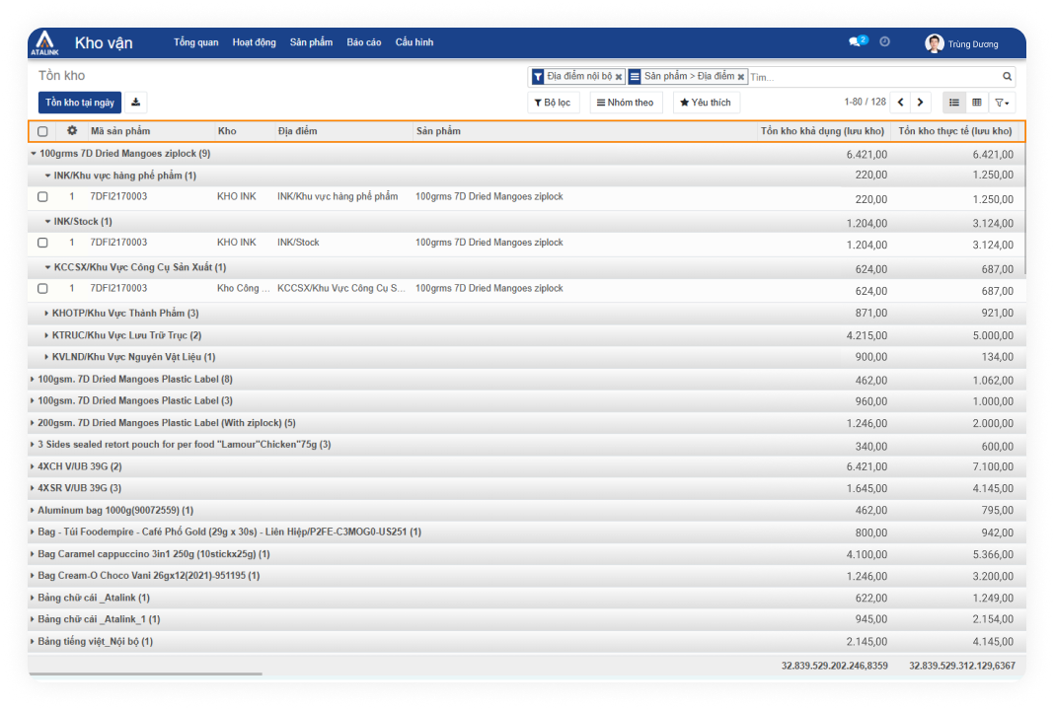
Task: Open the funnel filter dropdown
Action: (x=1001, y=103)
